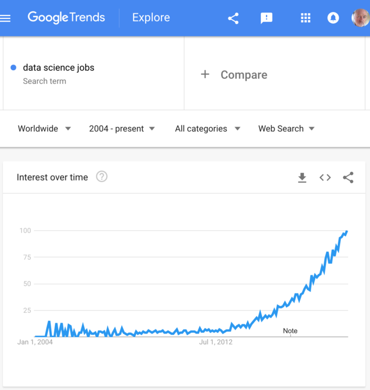
Task: Click Compare to add a term
Action: pyautogui.click(x=234, y=75)
